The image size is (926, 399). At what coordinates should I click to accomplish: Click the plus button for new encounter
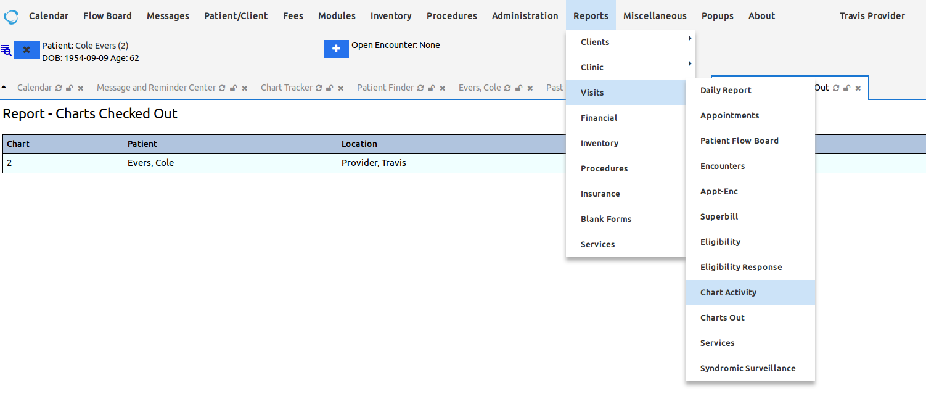(x=336, y=49)
